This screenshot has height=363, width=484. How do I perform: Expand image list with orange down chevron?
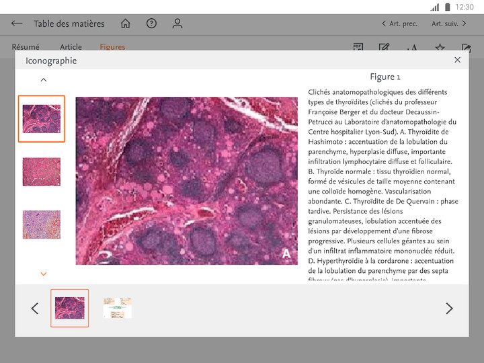pyautogui.click(x=44, y=274)
